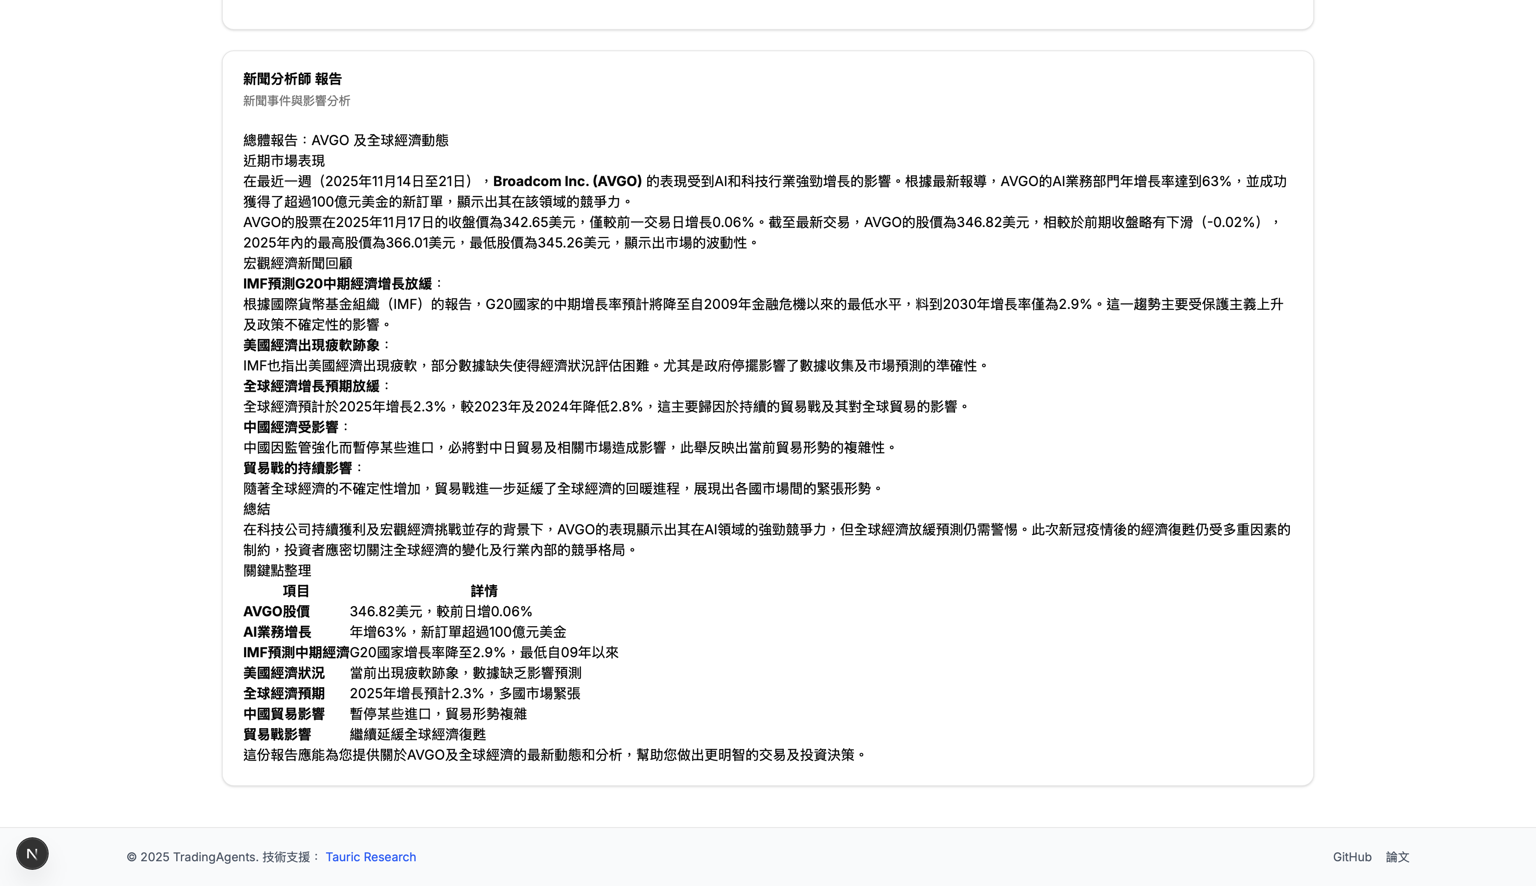Screen dimensions: 1536x886
Task: Select the AI業務增長 table row label
Action: pos(277,632)
